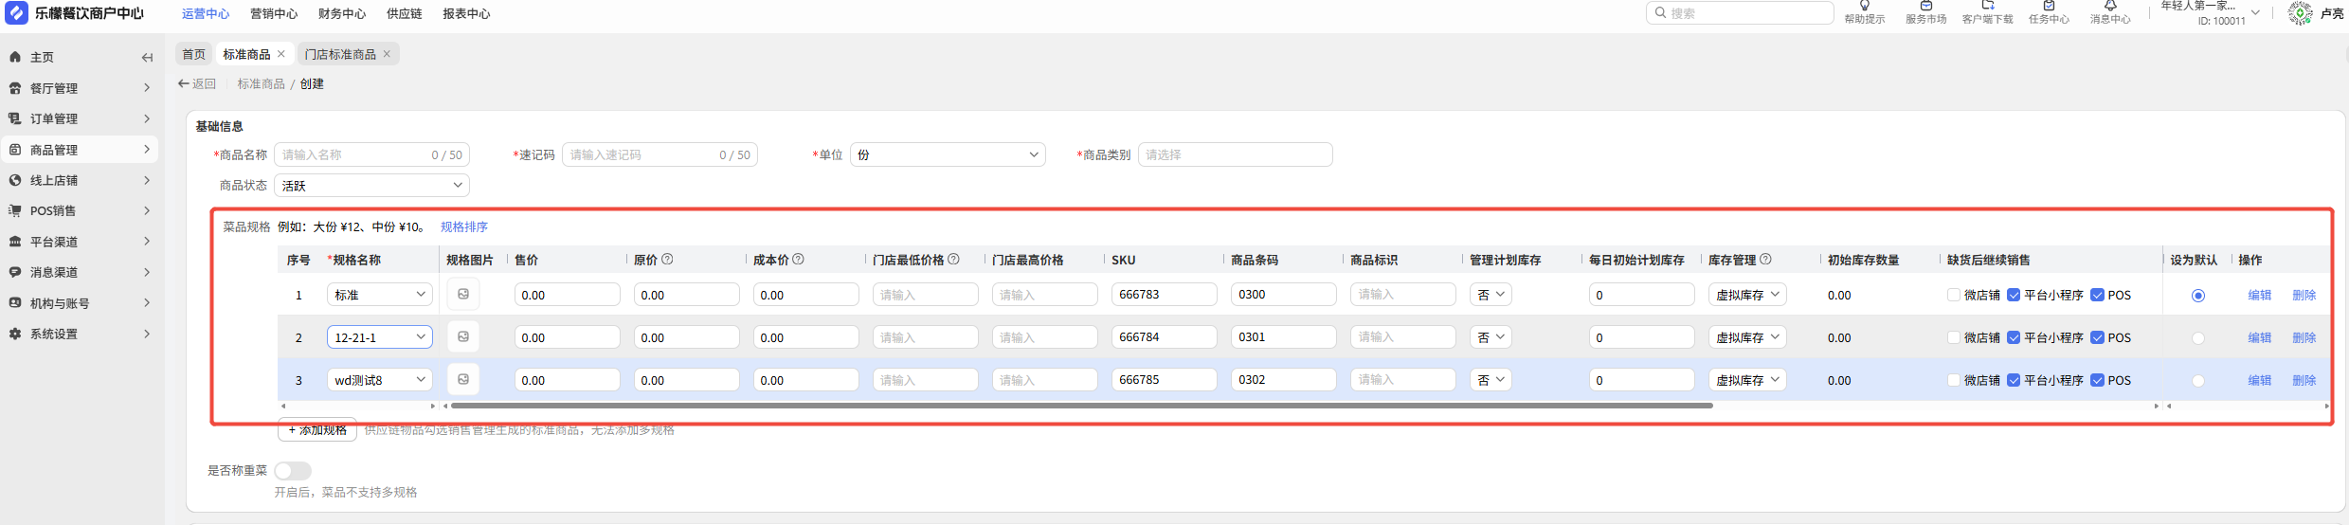This screenshot has height=525, width=2349.
Task: Toggle 微店铺 checkbox in row 1
Action: click(1954, 295)
